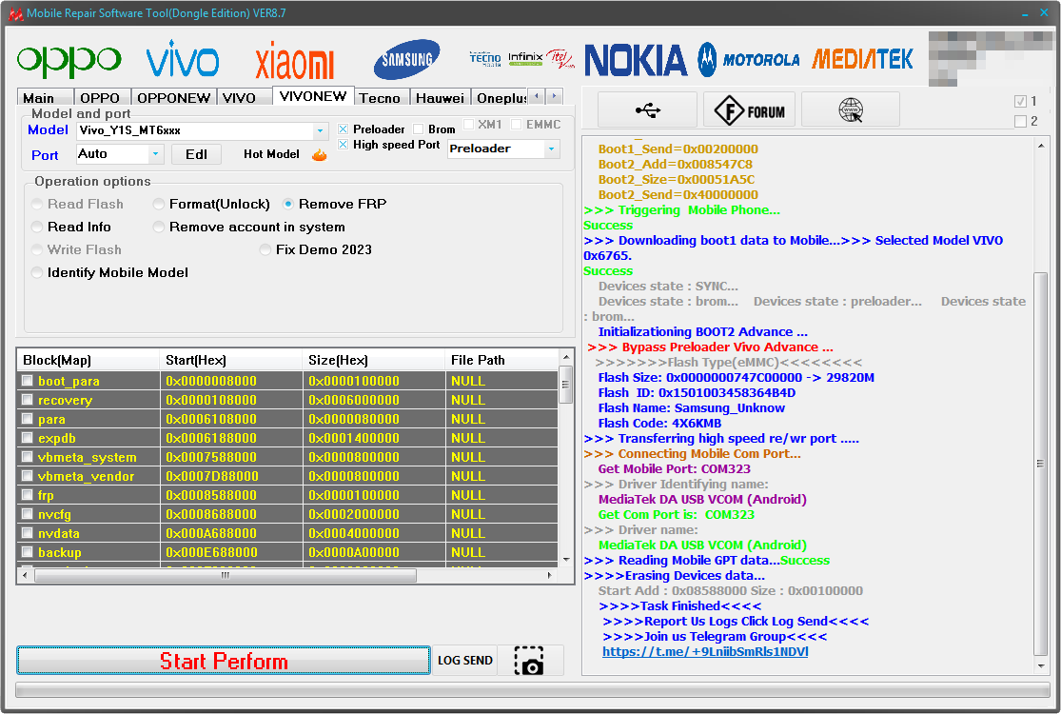Take a screenshot with the camera icon
This screenshot has height=714, width=1061.
(529, 661)
